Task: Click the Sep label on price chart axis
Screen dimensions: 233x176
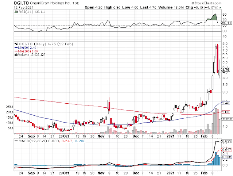Action: pyautogui.click(x=31, y=136)
